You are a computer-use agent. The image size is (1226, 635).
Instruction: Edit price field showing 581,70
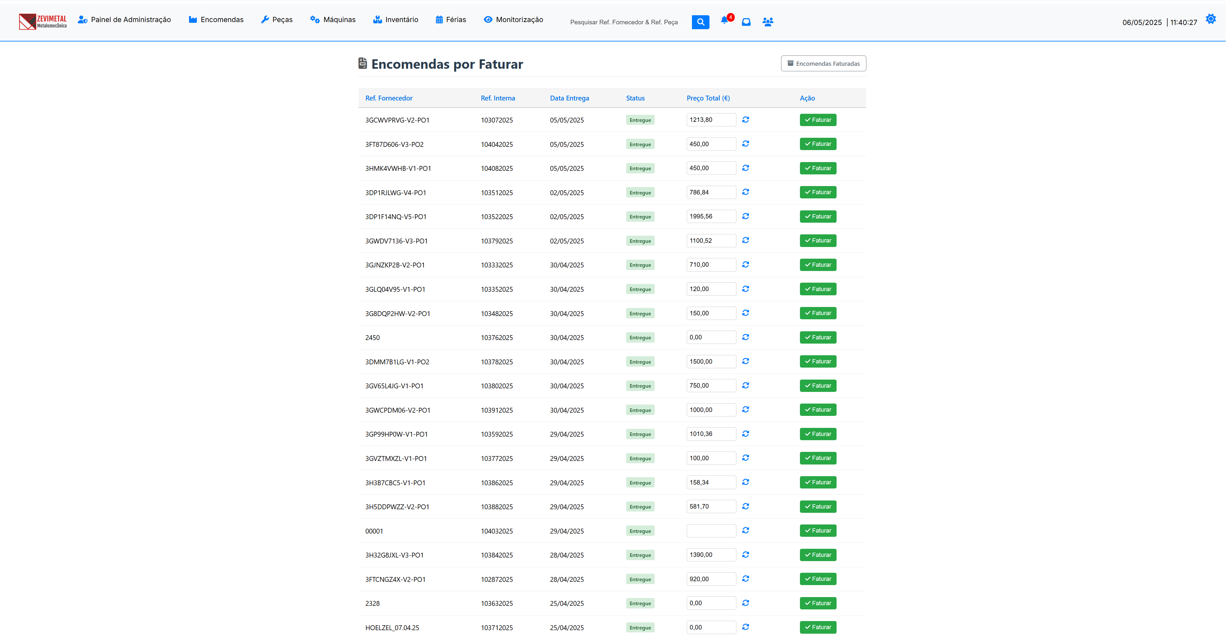pyautogui.click(x=711, y=507)
